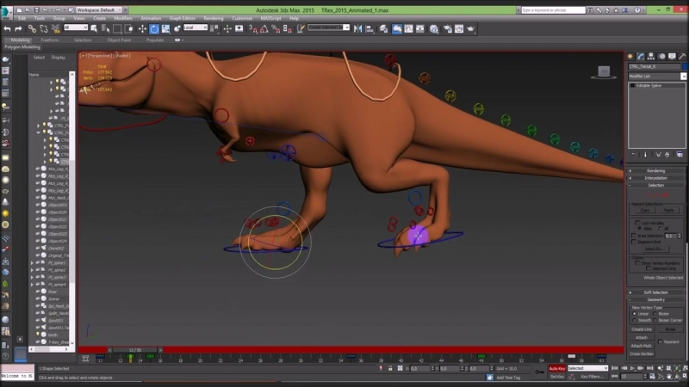The width and height of the screenshot is (689, 387).
Task: Toggle Window/Crossing selection mode
Action: pyautogui.click(x=128, y=29)
